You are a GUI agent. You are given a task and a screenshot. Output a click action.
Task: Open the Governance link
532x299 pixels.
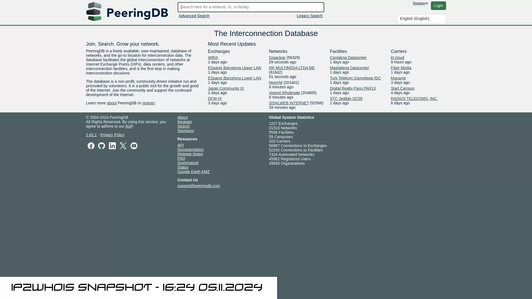[x=188, y=163]
